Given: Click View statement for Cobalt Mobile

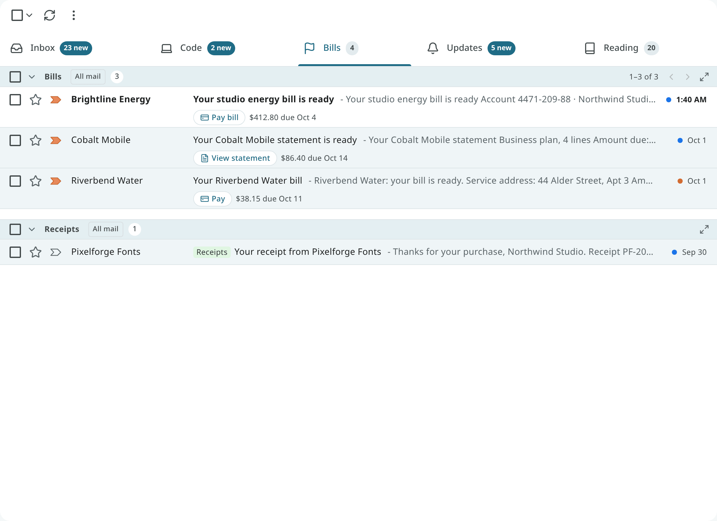Looking at the screenshot, I should coord(235,158).
